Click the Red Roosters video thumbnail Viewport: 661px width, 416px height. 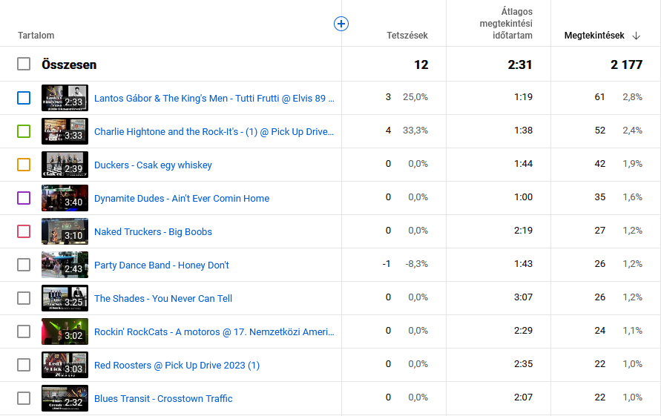pos(65,365)
